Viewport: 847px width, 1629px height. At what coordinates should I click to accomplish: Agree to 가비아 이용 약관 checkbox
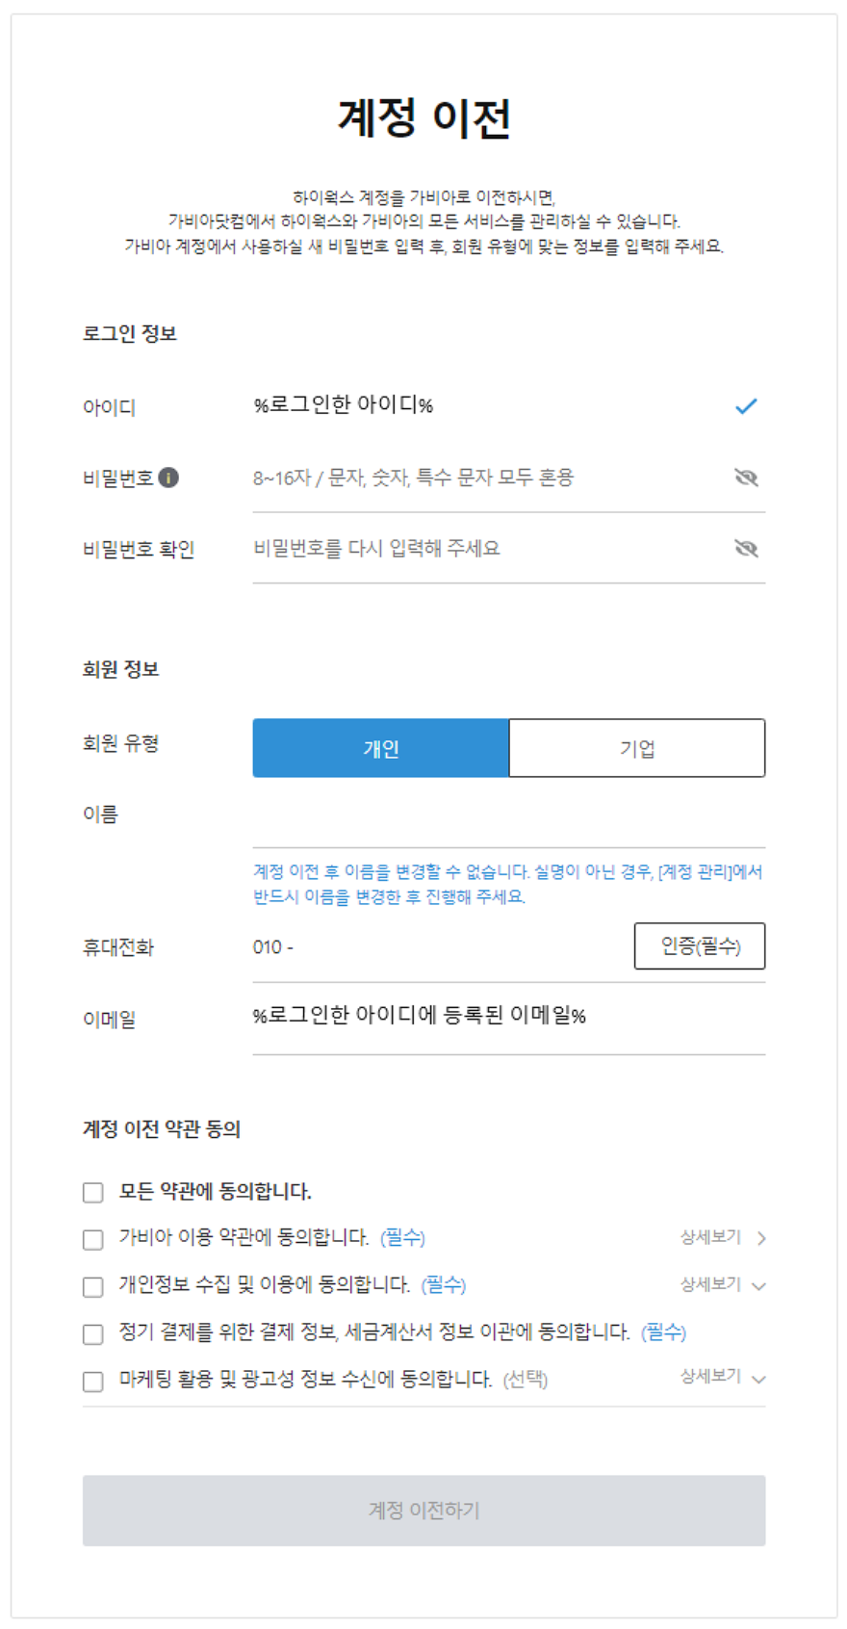93,1239
